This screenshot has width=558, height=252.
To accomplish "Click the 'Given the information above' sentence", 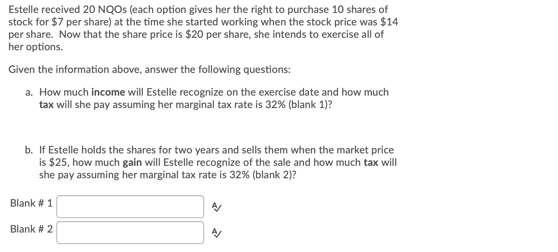I will tap(149, 70).
